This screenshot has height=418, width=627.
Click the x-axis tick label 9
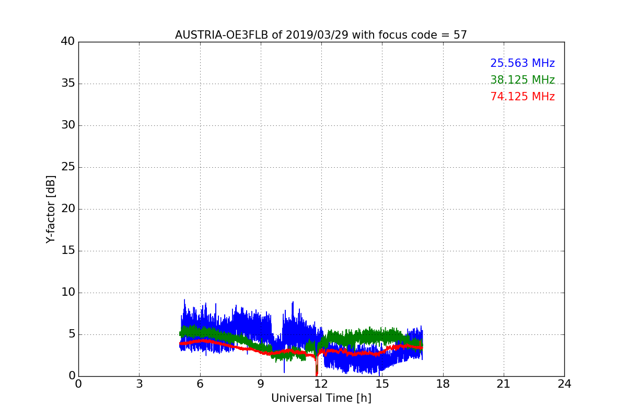point(261,384)
